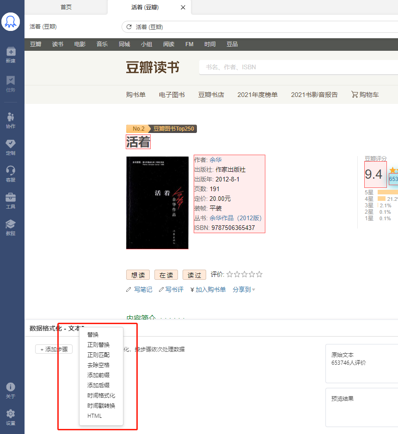Viewport: 398px width, 434px height.
Task: Open the 写书评 link
Action: pyautogui.click(x=175, y=289)
